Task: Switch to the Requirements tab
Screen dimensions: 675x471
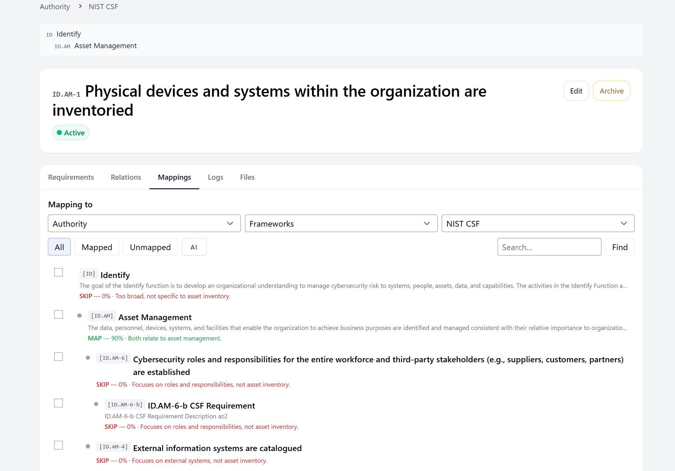Action: click(x=71, y=177)
